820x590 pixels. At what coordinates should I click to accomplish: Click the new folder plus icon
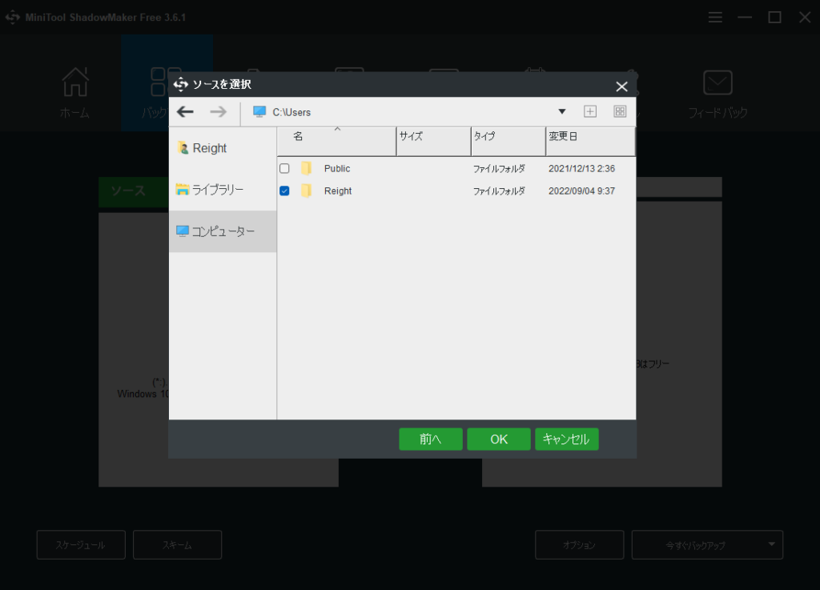click(590, 112)
